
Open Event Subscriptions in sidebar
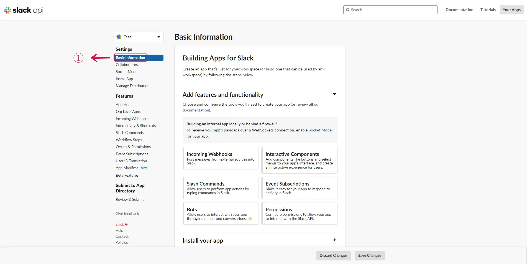[x=132, y=154]
